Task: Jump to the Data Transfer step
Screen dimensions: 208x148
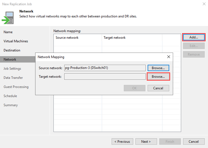Action: click(13, 78)
